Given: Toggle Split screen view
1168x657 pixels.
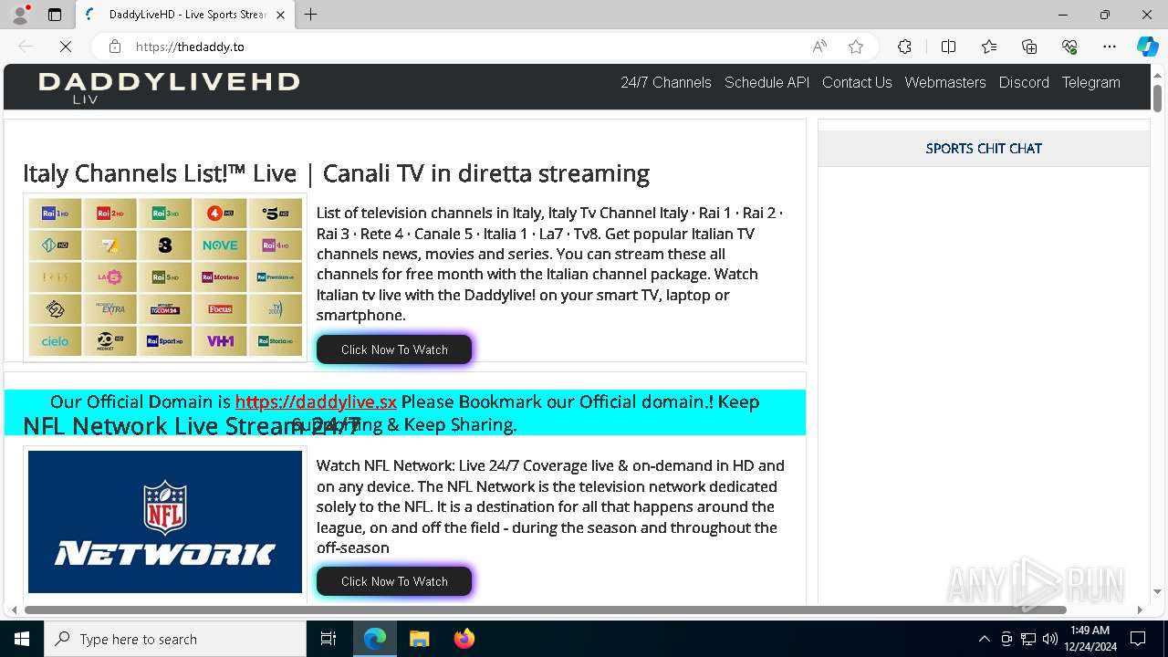Looking at the screenshot, I should point(948,47).
